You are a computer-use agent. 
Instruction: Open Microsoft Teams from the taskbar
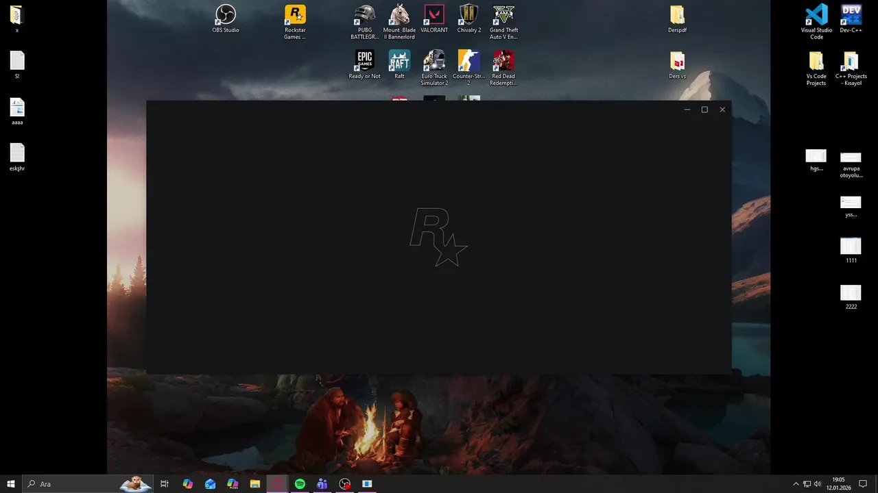(322, 484)
